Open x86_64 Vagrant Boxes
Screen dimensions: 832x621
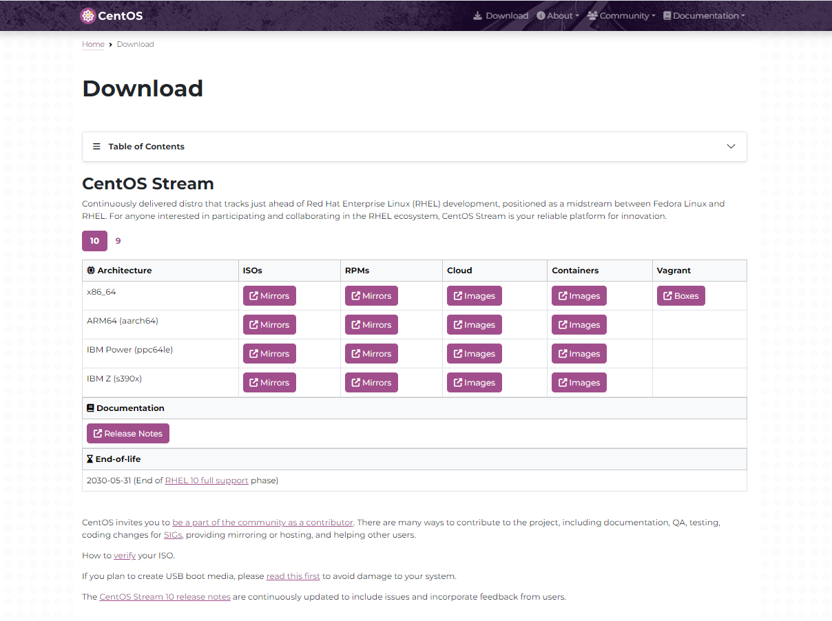pyautogui.click(x=681, y=296)
